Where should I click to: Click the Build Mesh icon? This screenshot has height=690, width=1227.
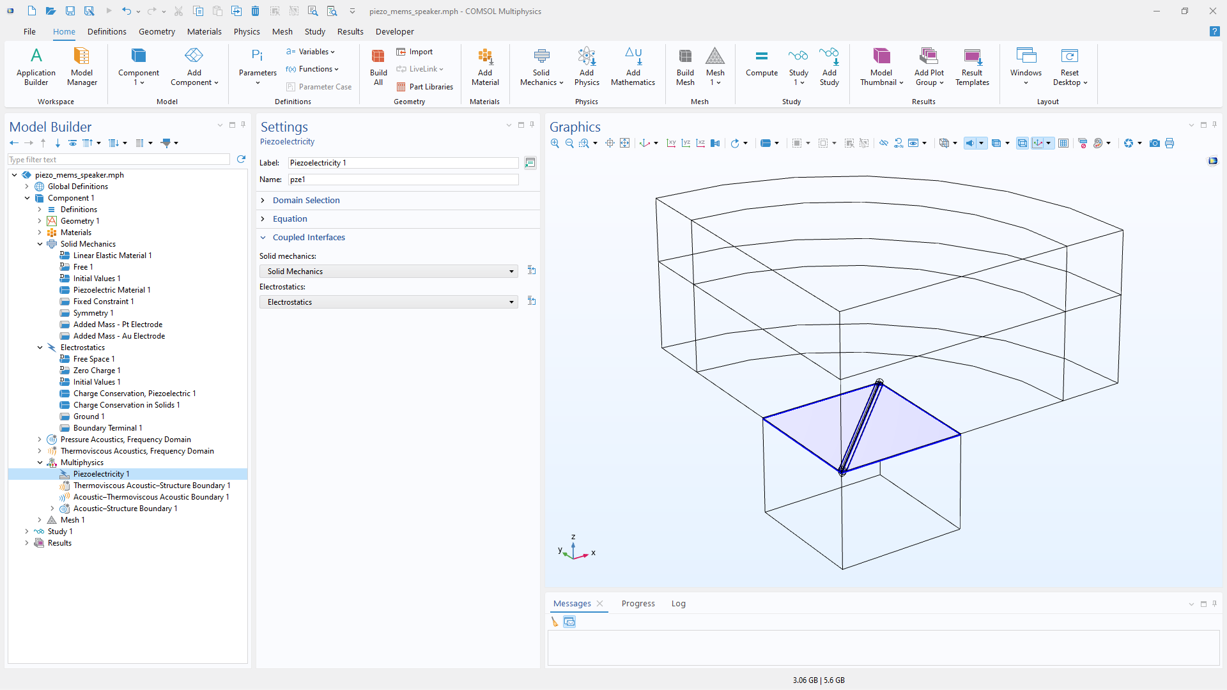pos(685,66)
